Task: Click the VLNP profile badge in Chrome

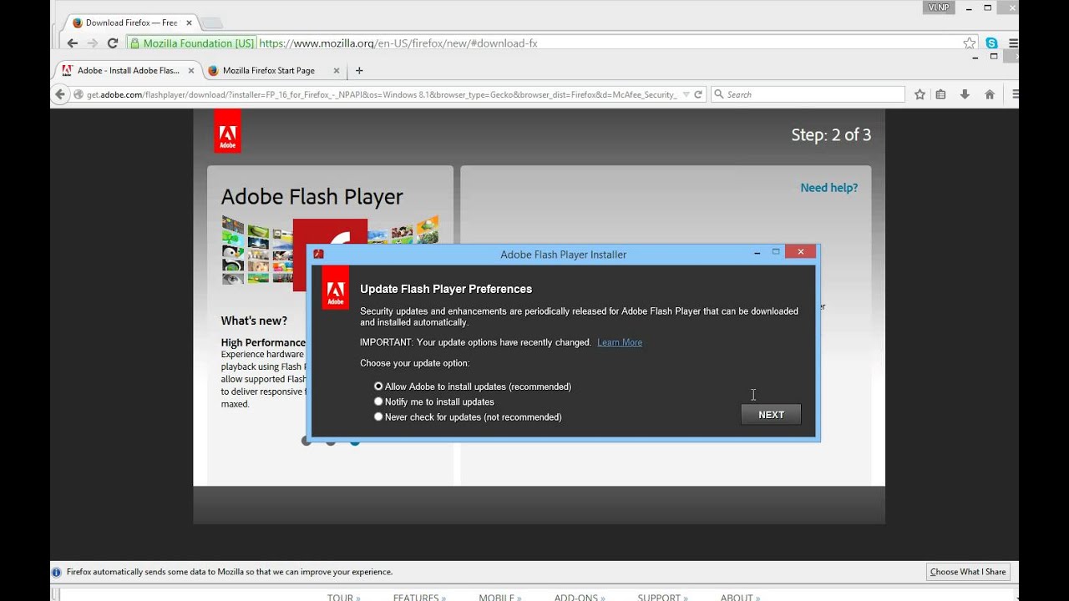Action: [940, 8]
